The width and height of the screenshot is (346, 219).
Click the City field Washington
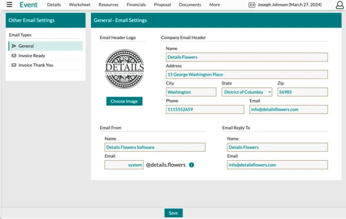[x=191, y=92]
